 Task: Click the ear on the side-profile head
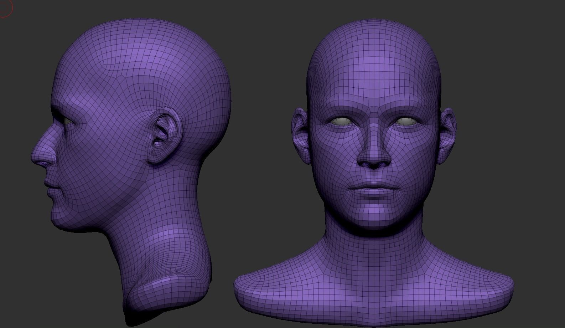tap(166, 137)
